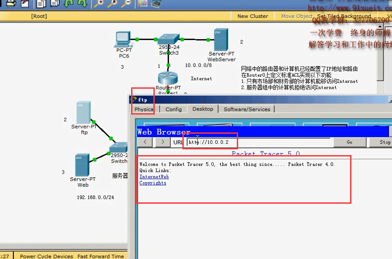Open the Copyrights link
This screenshot has width=392, height=259.
tap(153, 183)
